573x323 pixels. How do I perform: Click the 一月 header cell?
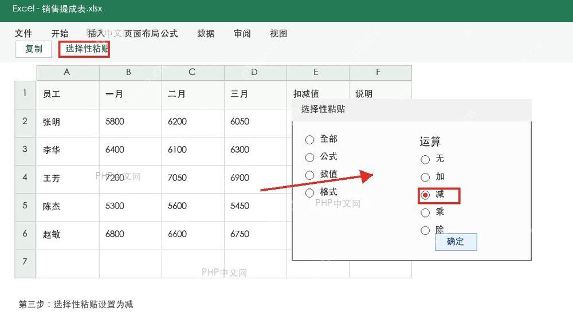(x=131, y=94)
